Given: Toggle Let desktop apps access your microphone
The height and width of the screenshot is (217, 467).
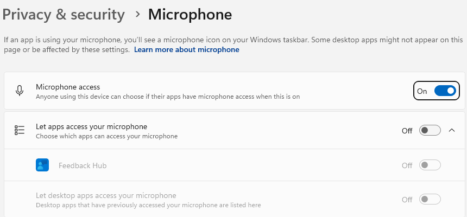Looking at the screenshot, I should point(430,199).
